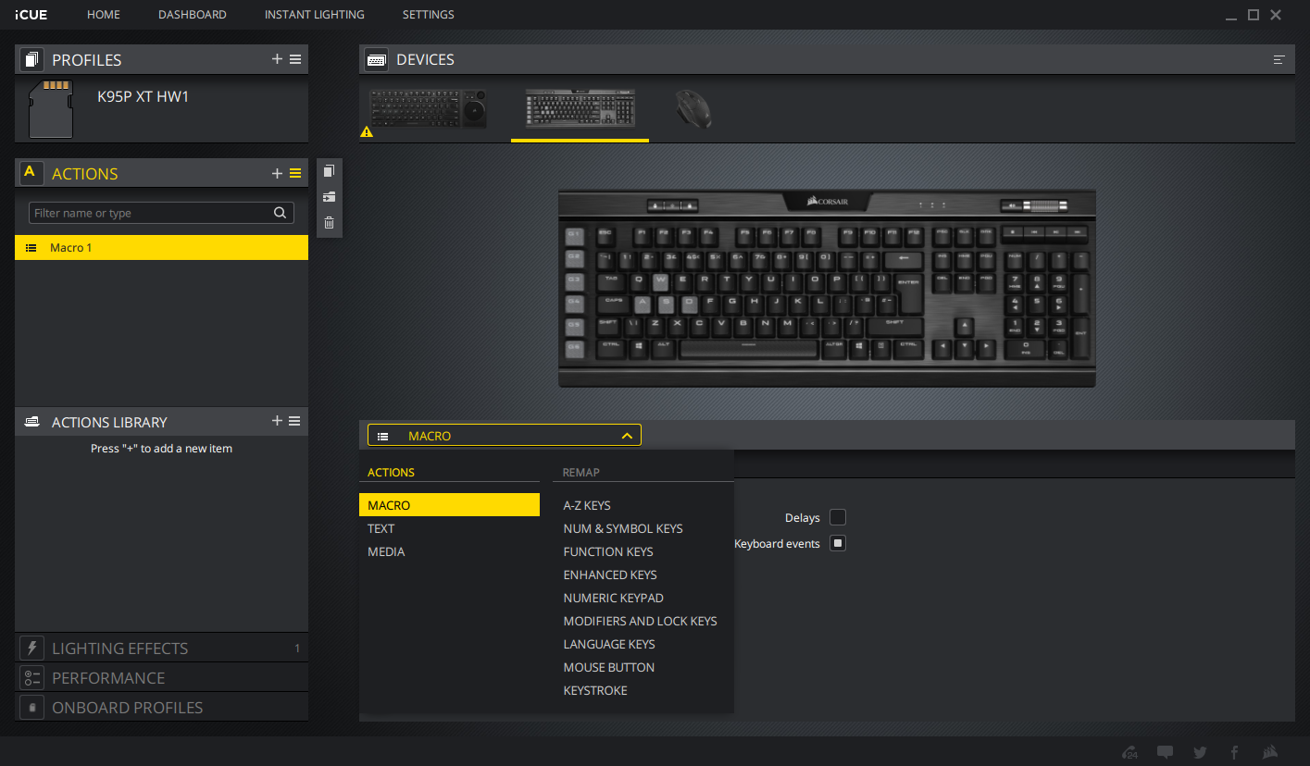This screenshot has width=1310, height=766.
Task: Open the Home tab
Action: tap(104, 15)
